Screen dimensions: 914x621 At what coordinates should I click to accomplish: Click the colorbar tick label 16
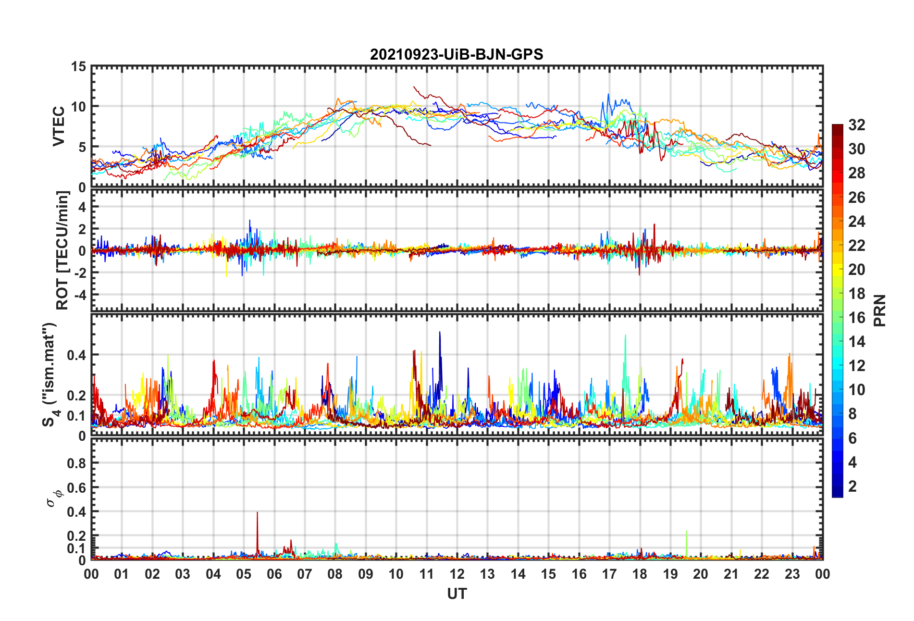pyautogui.click(x=856, y=318)
